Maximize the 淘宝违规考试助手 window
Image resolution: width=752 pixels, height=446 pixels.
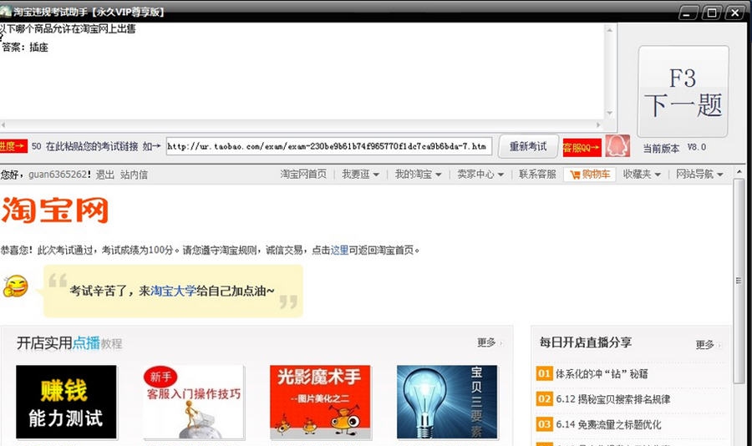712,13
